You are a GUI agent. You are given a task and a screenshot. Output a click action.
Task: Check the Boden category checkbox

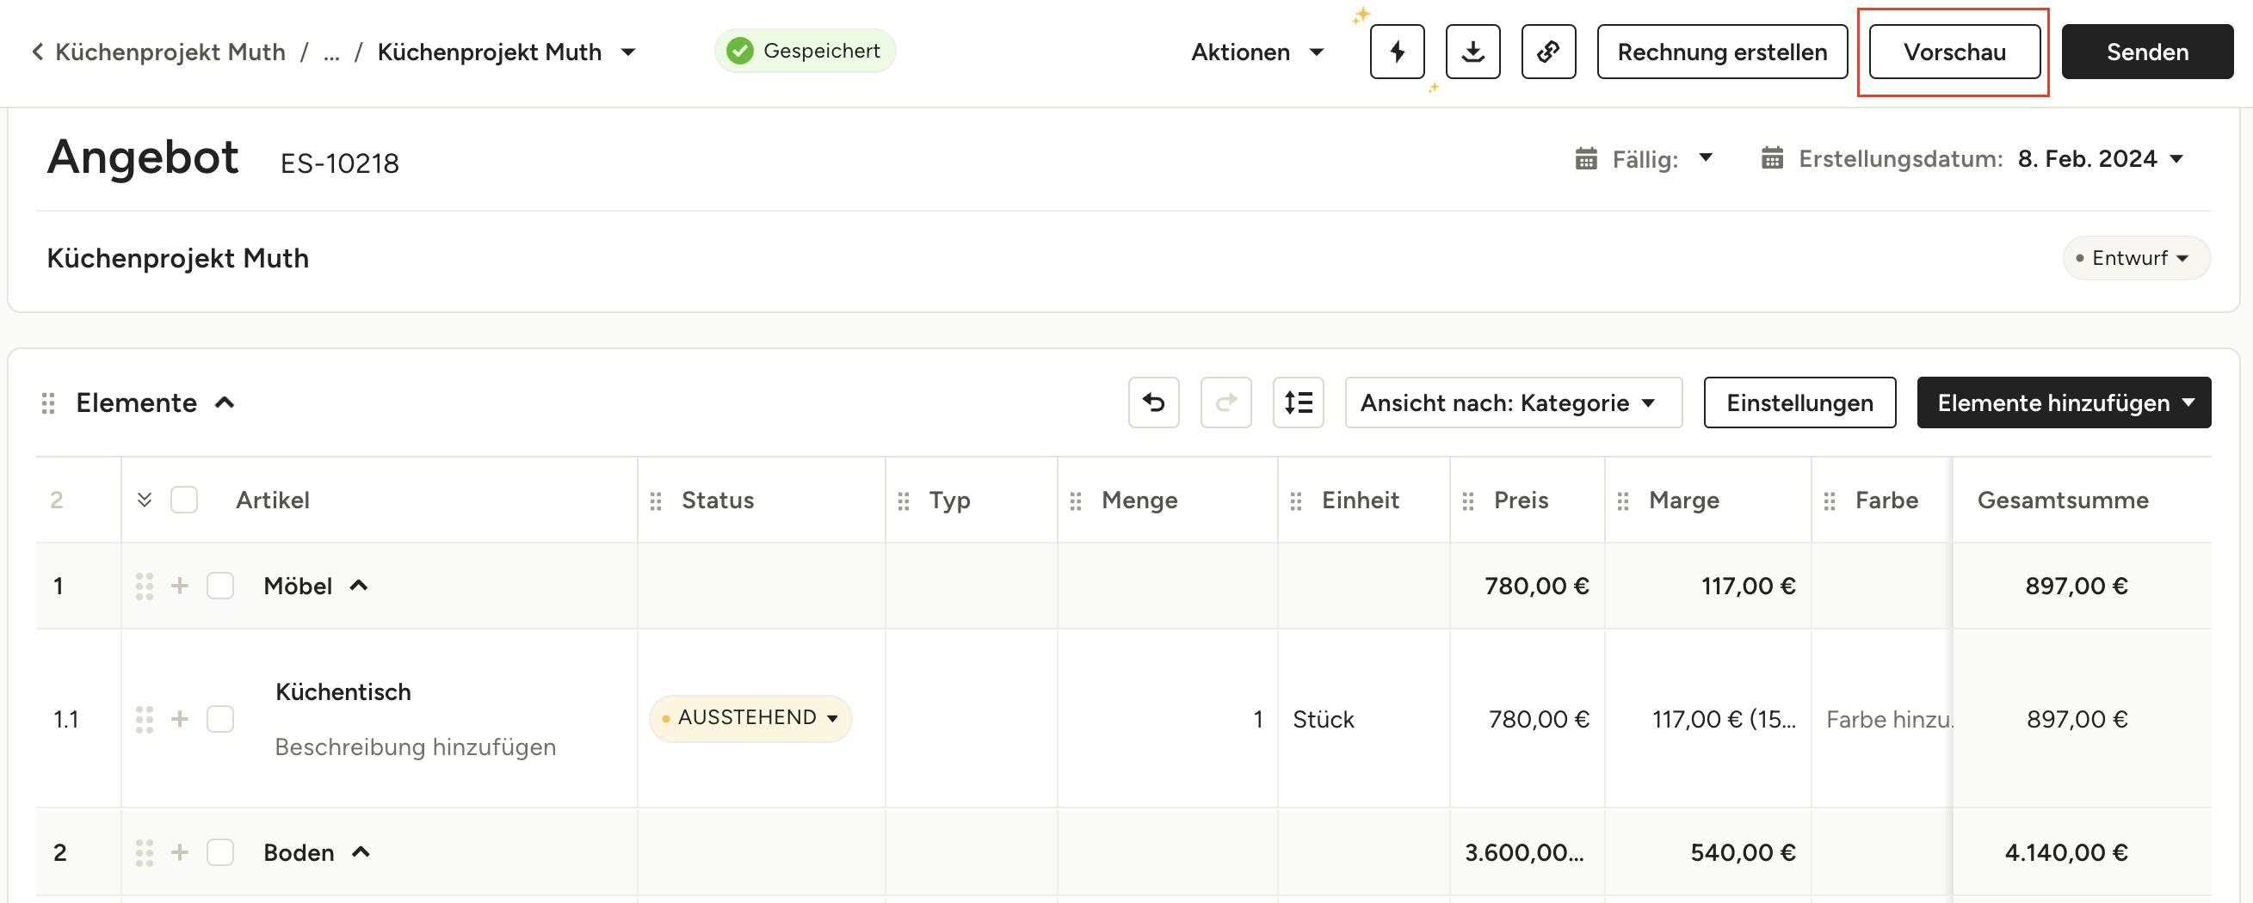click(220, 852)
